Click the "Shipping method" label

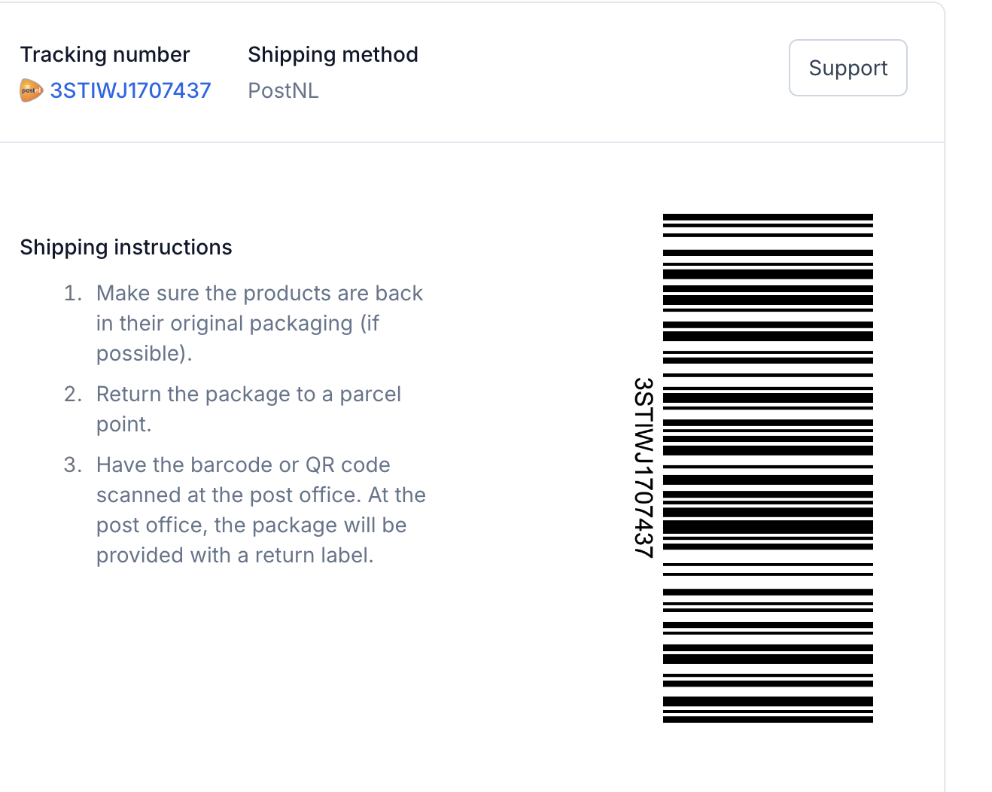coord(333,54)
